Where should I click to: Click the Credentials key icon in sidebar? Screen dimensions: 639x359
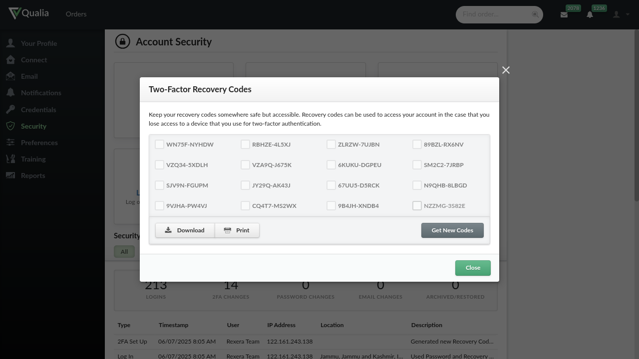click(10, 110)
